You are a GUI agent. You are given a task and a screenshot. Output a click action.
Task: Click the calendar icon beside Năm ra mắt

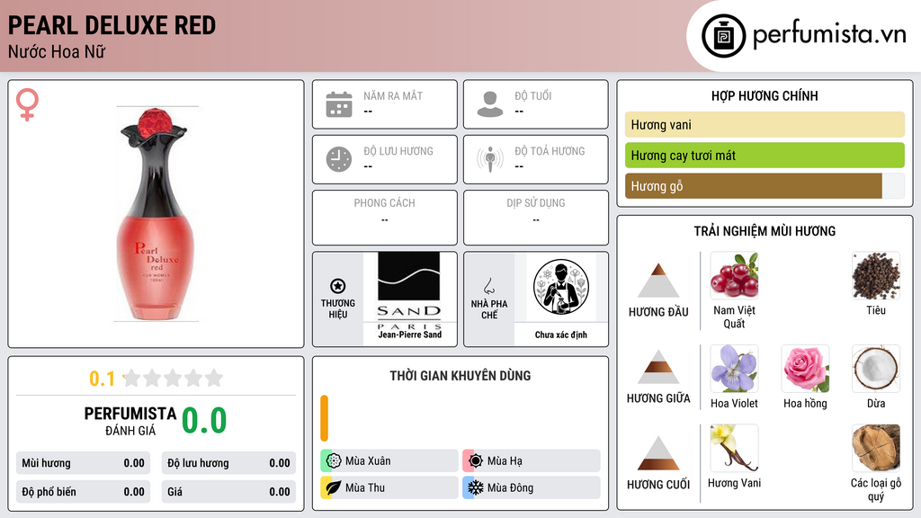(x=339, y=104)
